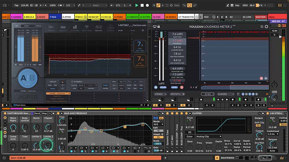Open the Dynamics view in ADPTR Metric AB

click(99, 28)
